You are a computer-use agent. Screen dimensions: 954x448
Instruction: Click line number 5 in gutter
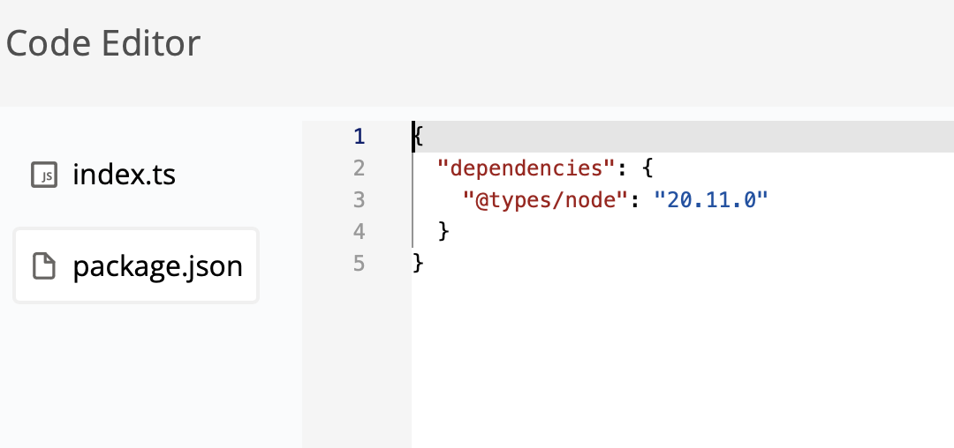coord(359,264)
